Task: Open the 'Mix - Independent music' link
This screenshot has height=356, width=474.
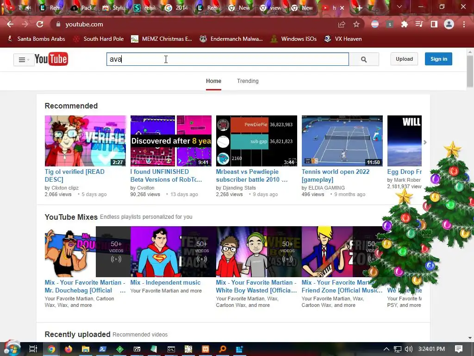Action: point(165,282)
